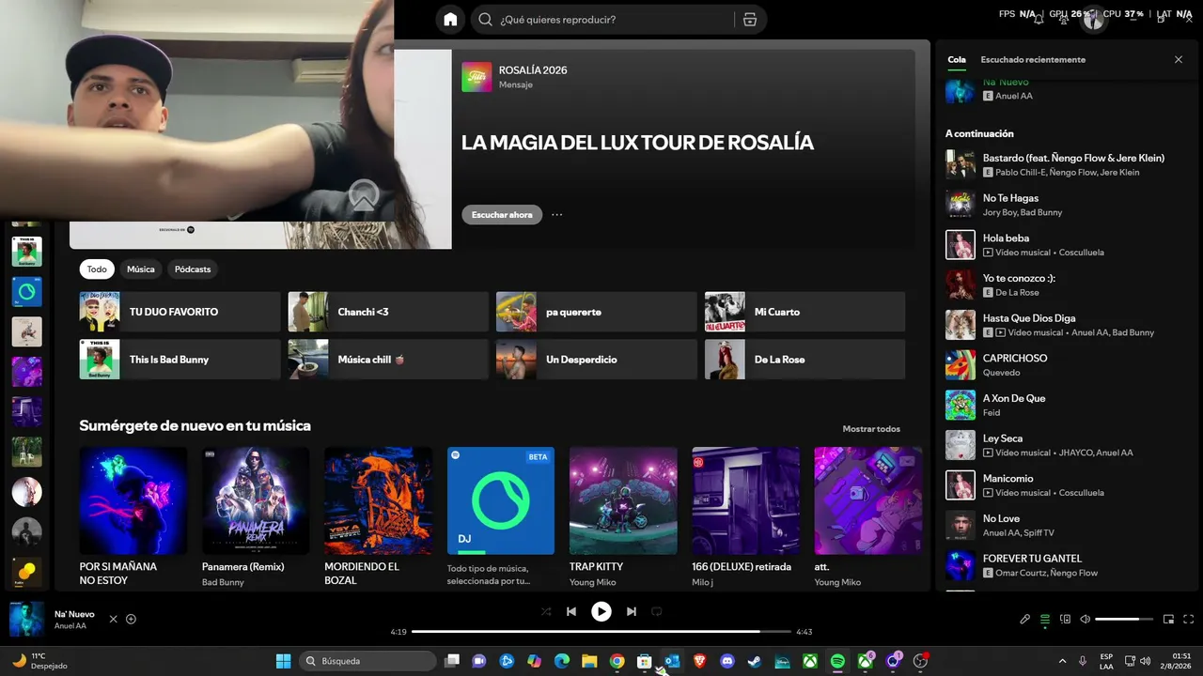Close the queue panel
This screenshot has width=1203, height=676.
1179,59
